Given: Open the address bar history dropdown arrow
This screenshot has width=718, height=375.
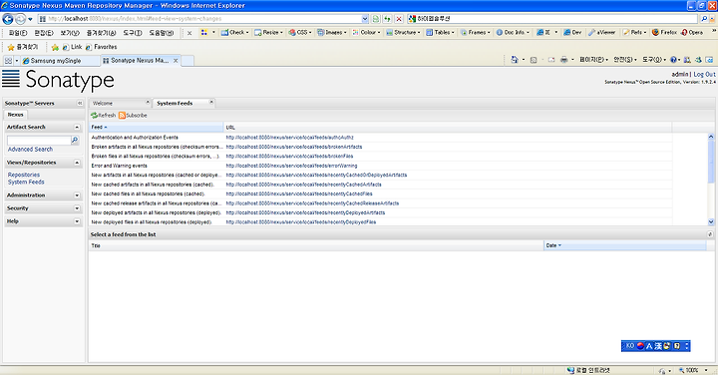Looking at the screenshot, I should pyautogui.click(x=365, y=19).
